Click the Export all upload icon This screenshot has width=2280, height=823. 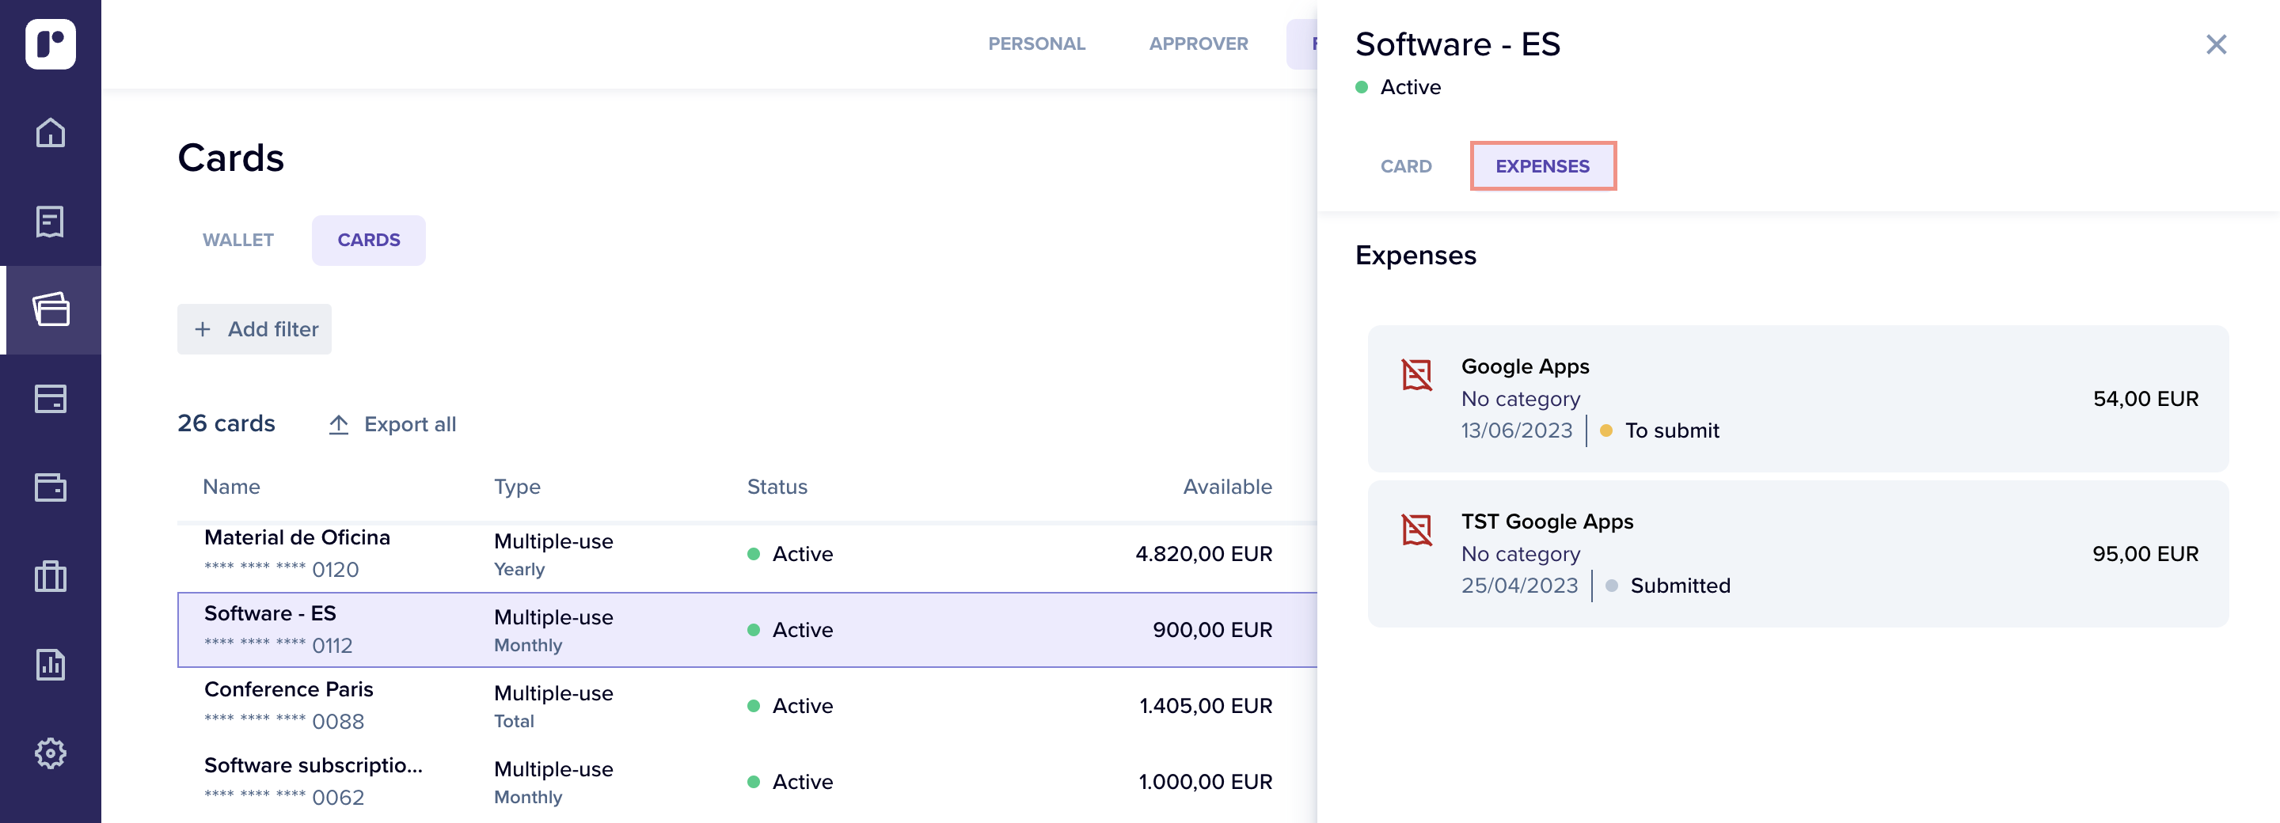pyautogui.click(x=339, y=424)
